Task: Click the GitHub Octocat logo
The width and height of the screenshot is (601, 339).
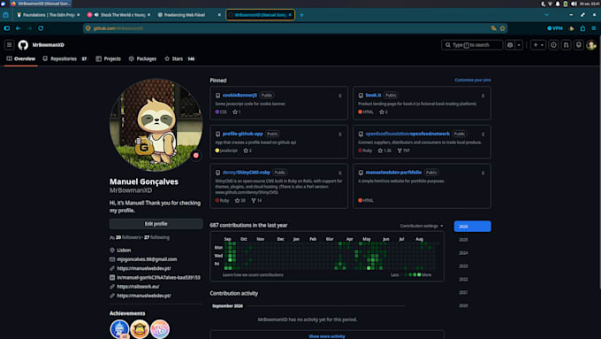Action: click(x=23, y=45)
